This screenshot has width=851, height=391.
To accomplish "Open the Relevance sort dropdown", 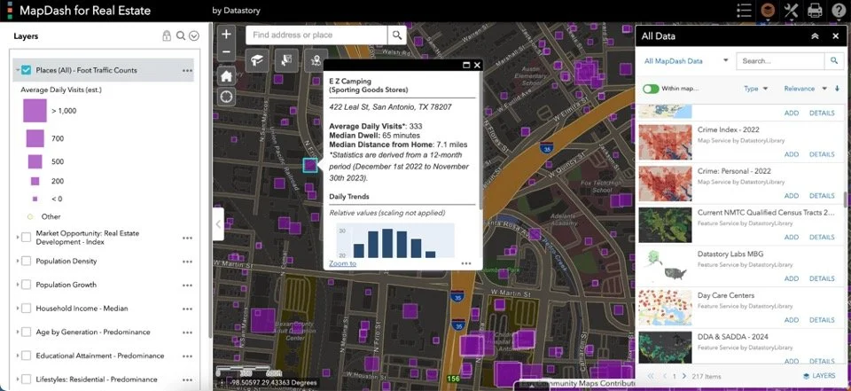I will 806,89.
